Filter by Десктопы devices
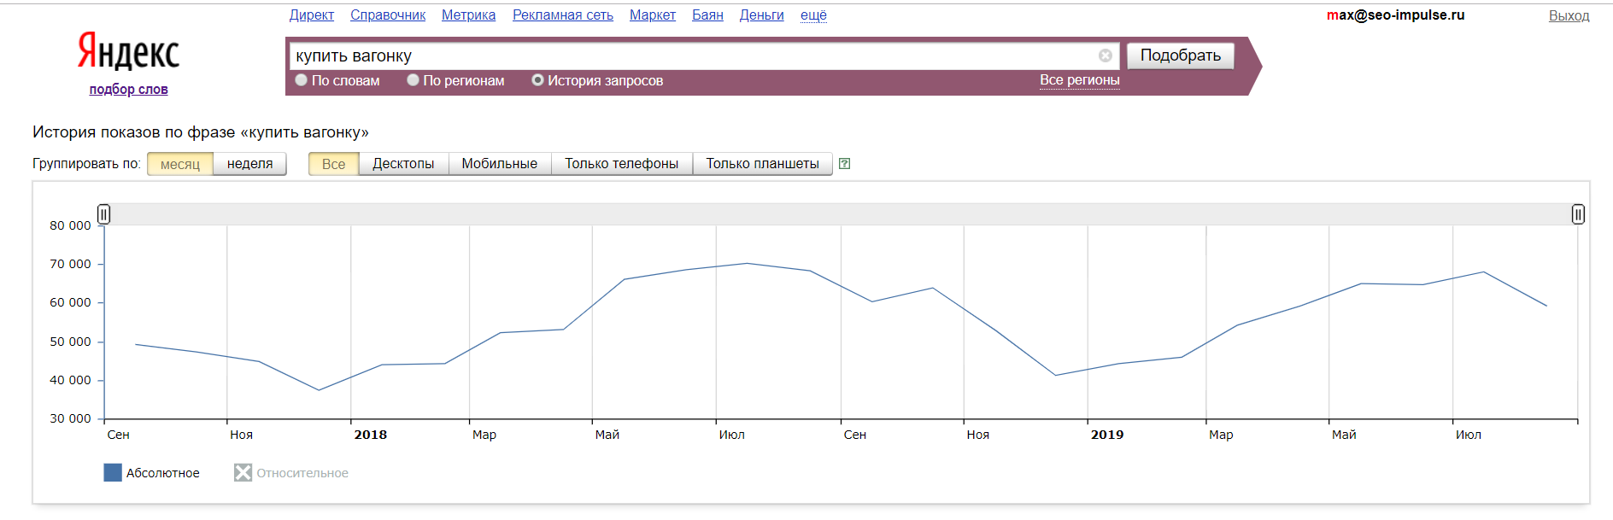Screen dimensions: 1613x520 pos(403,164)
